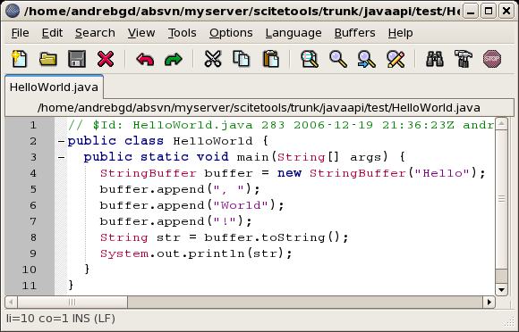Open Replace with the magnifier-and-pencil icon

(396, 60)
